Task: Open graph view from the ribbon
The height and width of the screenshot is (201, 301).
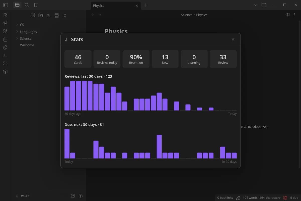Action: [x=5, y=23]
